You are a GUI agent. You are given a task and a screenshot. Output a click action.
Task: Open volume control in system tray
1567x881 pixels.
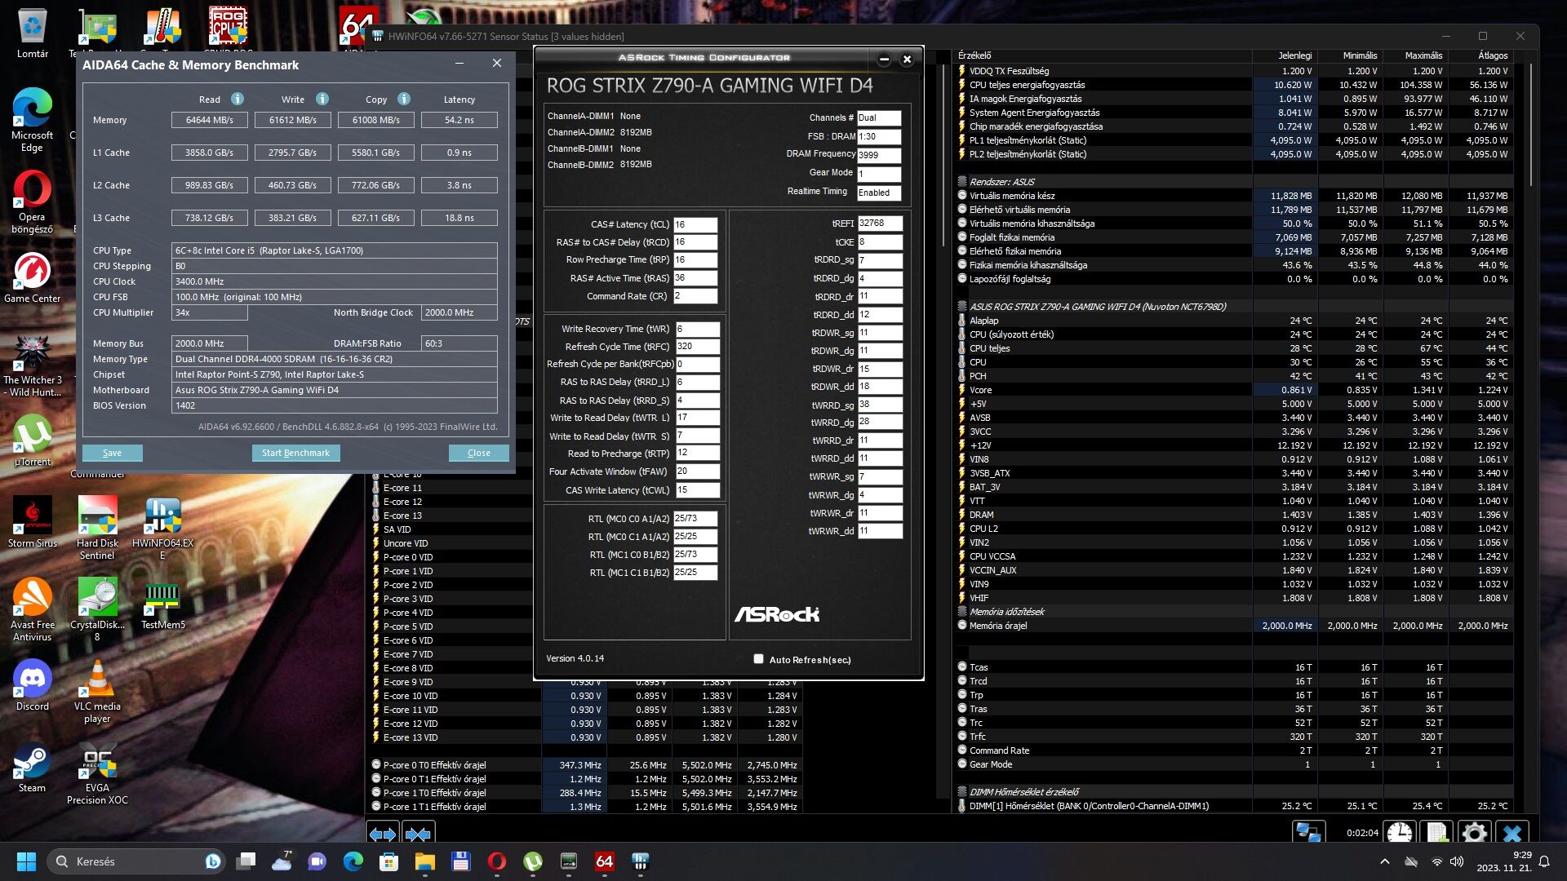[x=1457, y=861]
